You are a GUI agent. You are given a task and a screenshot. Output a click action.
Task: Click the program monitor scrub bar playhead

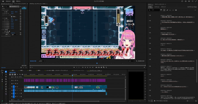coord(97,63)
